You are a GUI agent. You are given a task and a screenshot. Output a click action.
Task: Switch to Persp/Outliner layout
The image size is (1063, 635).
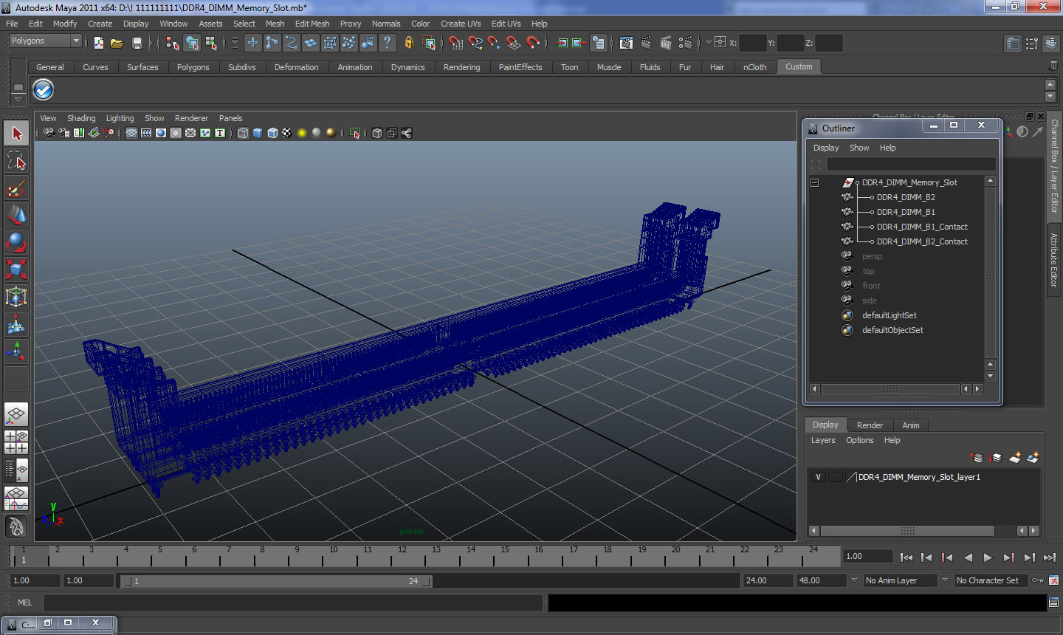[16, 469]
